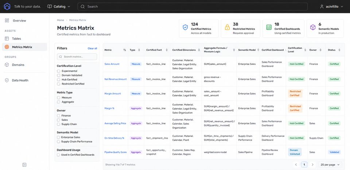This screenshot has width=350, height=170.
Task: Click page 1 pagination button
Action: click(304, 165)
